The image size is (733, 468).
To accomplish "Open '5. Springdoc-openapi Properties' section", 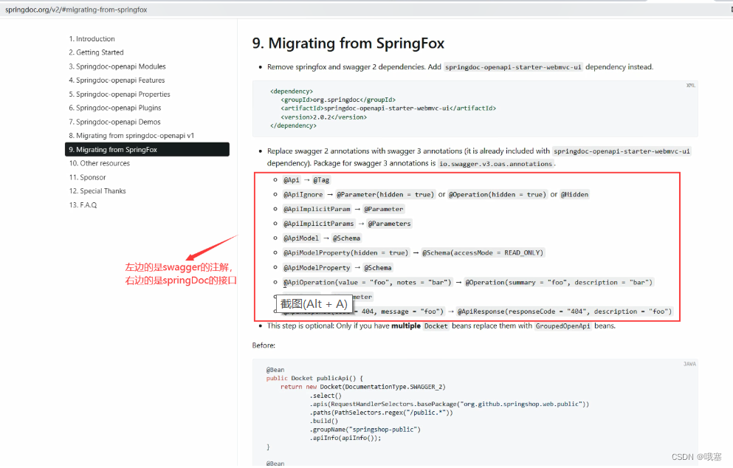I will point(120,94).
